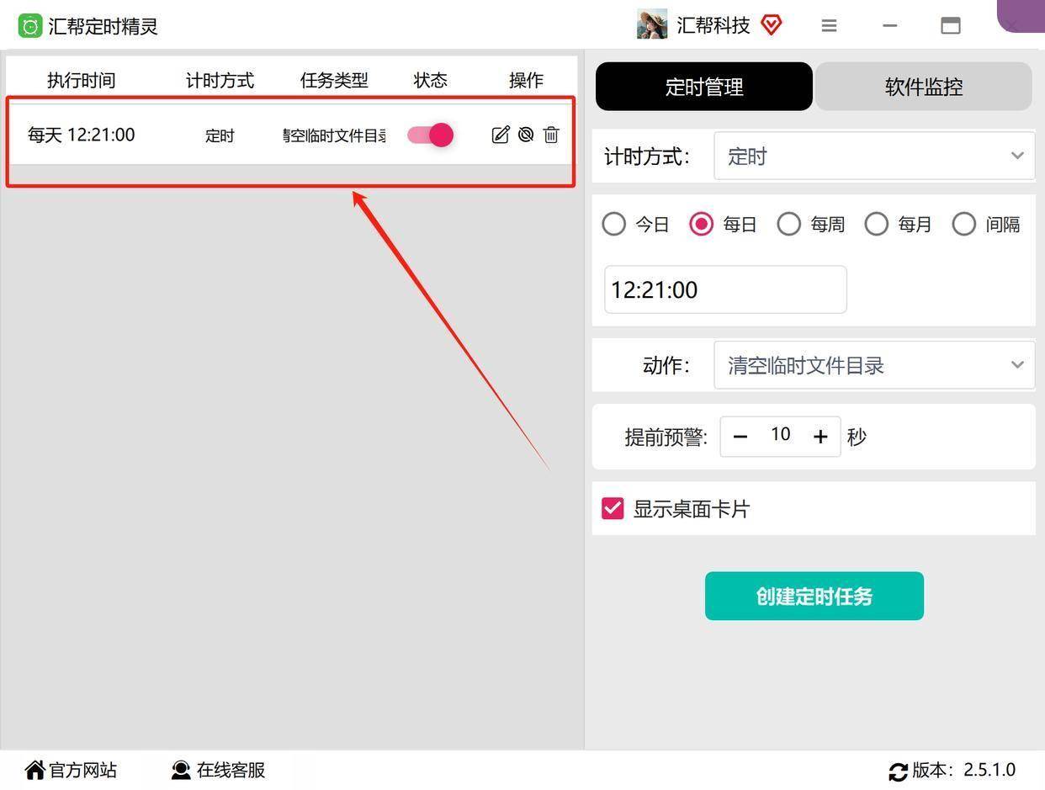Toggle off the task status switch
Image resolution: width=1045 pixels, height=790 pixels.
[429, 135]
